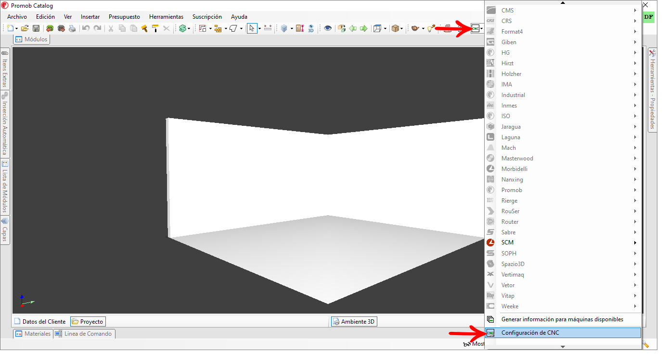The height and width of the screenshot is (364, 668).
Task: Click the brush hammer tool icon
Action: [x=144, y=28]
